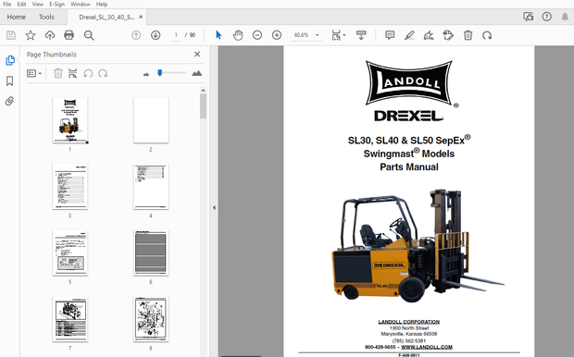Image resolution: width=574 pixels, height=357 pixels.
Task: Go to the previous page arrow
Action: point(136,35)
